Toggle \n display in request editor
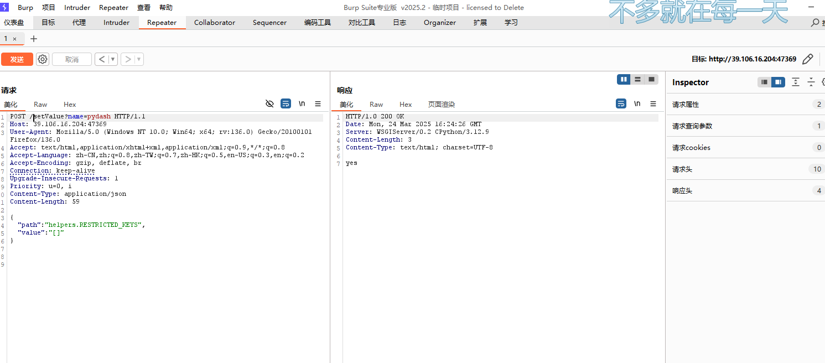The height and width of the screenshot is (363, 825). point(302,103)
